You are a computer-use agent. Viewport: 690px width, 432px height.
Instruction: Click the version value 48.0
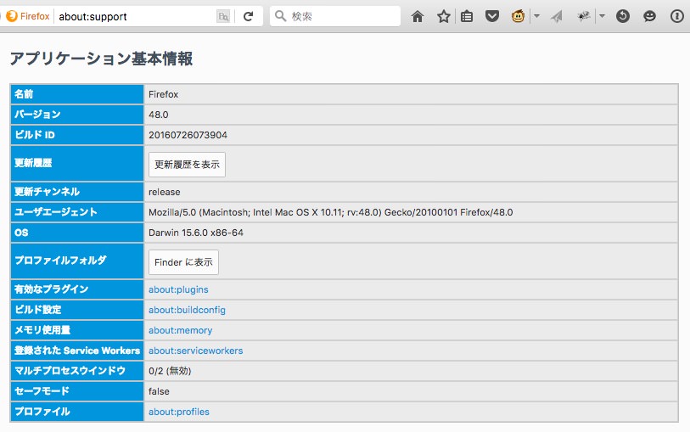tap(159, 115)
